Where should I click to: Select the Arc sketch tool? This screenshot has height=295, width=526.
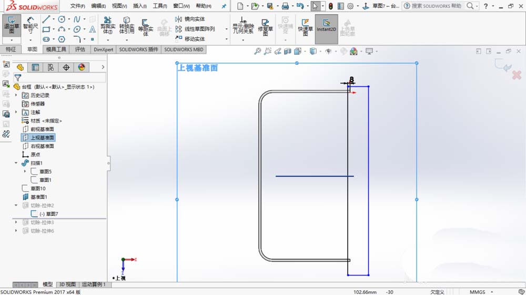(62, 29)
